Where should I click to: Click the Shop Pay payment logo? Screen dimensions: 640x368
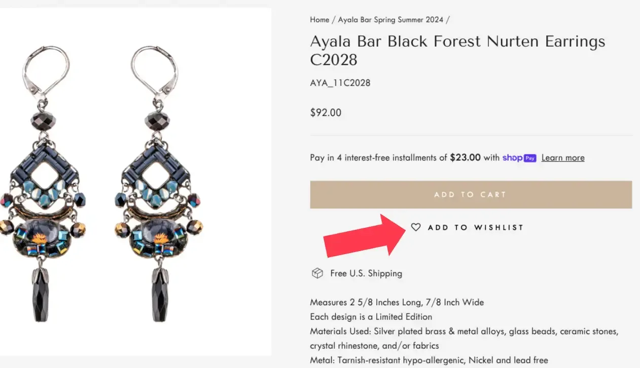pos(519,157)
